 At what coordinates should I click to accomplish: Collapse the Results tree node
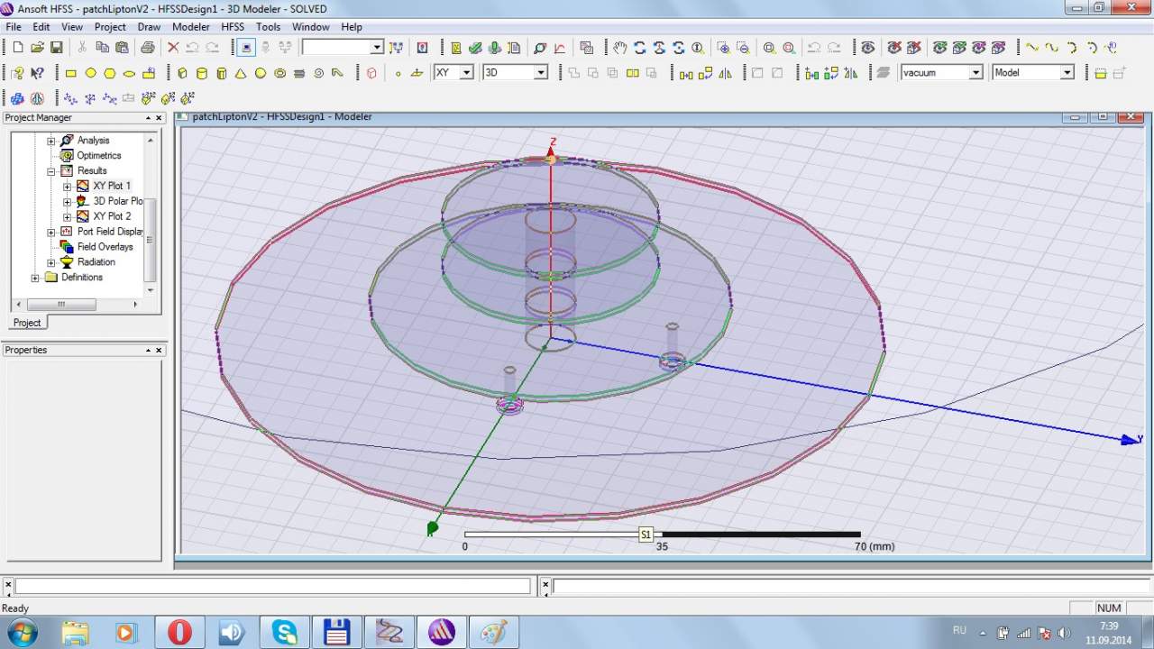point(51,170)
